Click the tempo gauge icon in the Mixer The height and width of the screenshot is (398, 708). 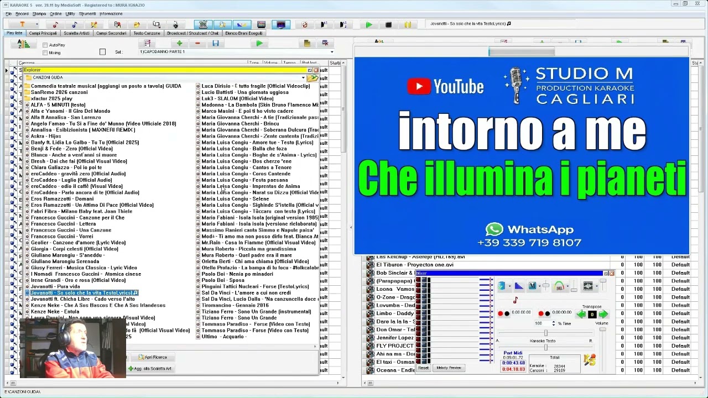coord(559,286)
